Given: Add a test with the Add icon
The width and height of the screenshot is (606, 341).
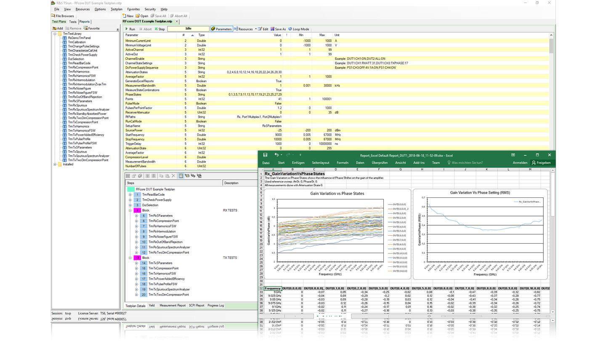Looking at the screenshot, I should [55, 28].
